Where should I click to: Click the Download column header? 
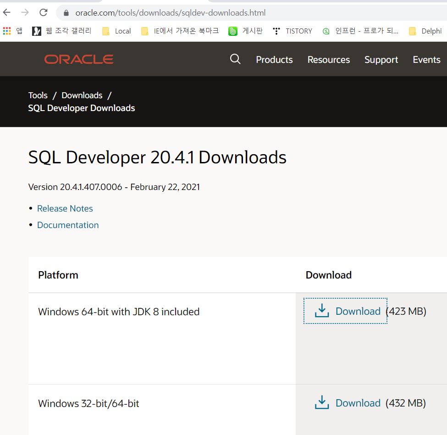[328, 275]
